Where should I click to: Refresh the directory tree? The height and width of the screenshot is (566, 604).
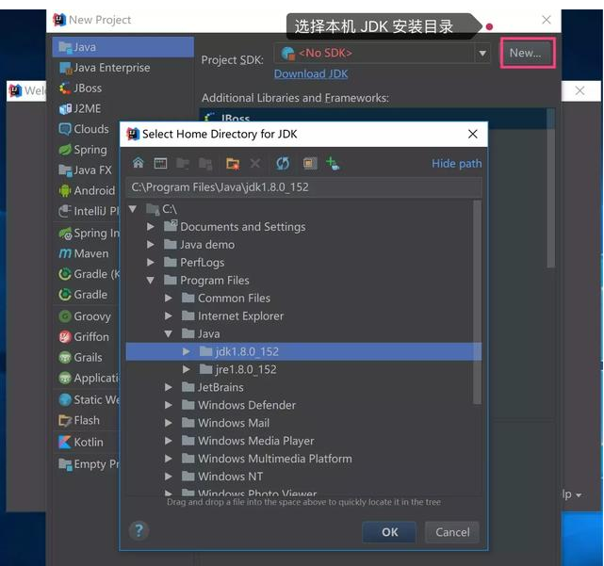point(283,163)
